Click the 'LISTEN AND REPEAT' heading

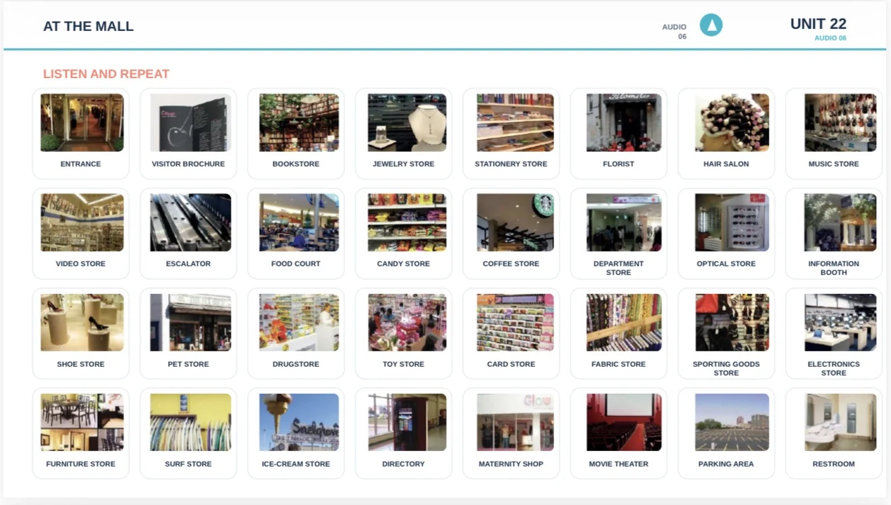click(106, 74)
